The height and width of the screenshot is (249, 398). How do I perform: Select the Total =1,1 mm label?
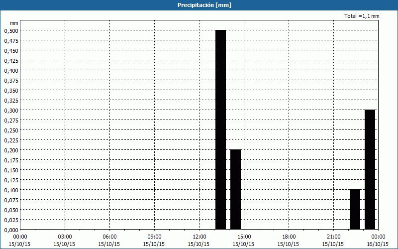362,16
